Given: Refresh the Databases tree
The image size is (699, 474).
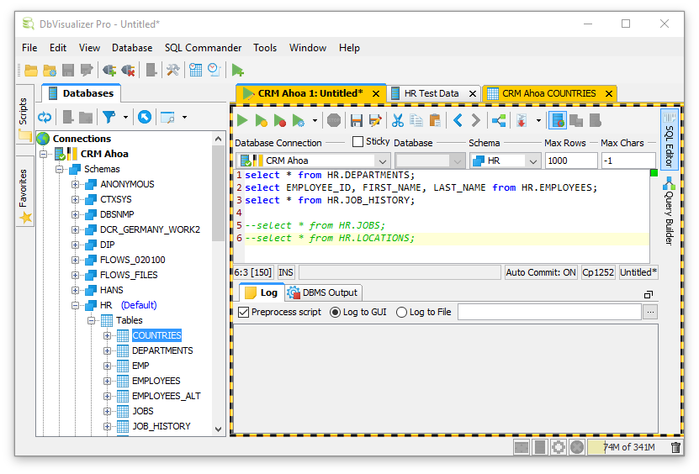Looking at the screenshot, I should (45, 117).
